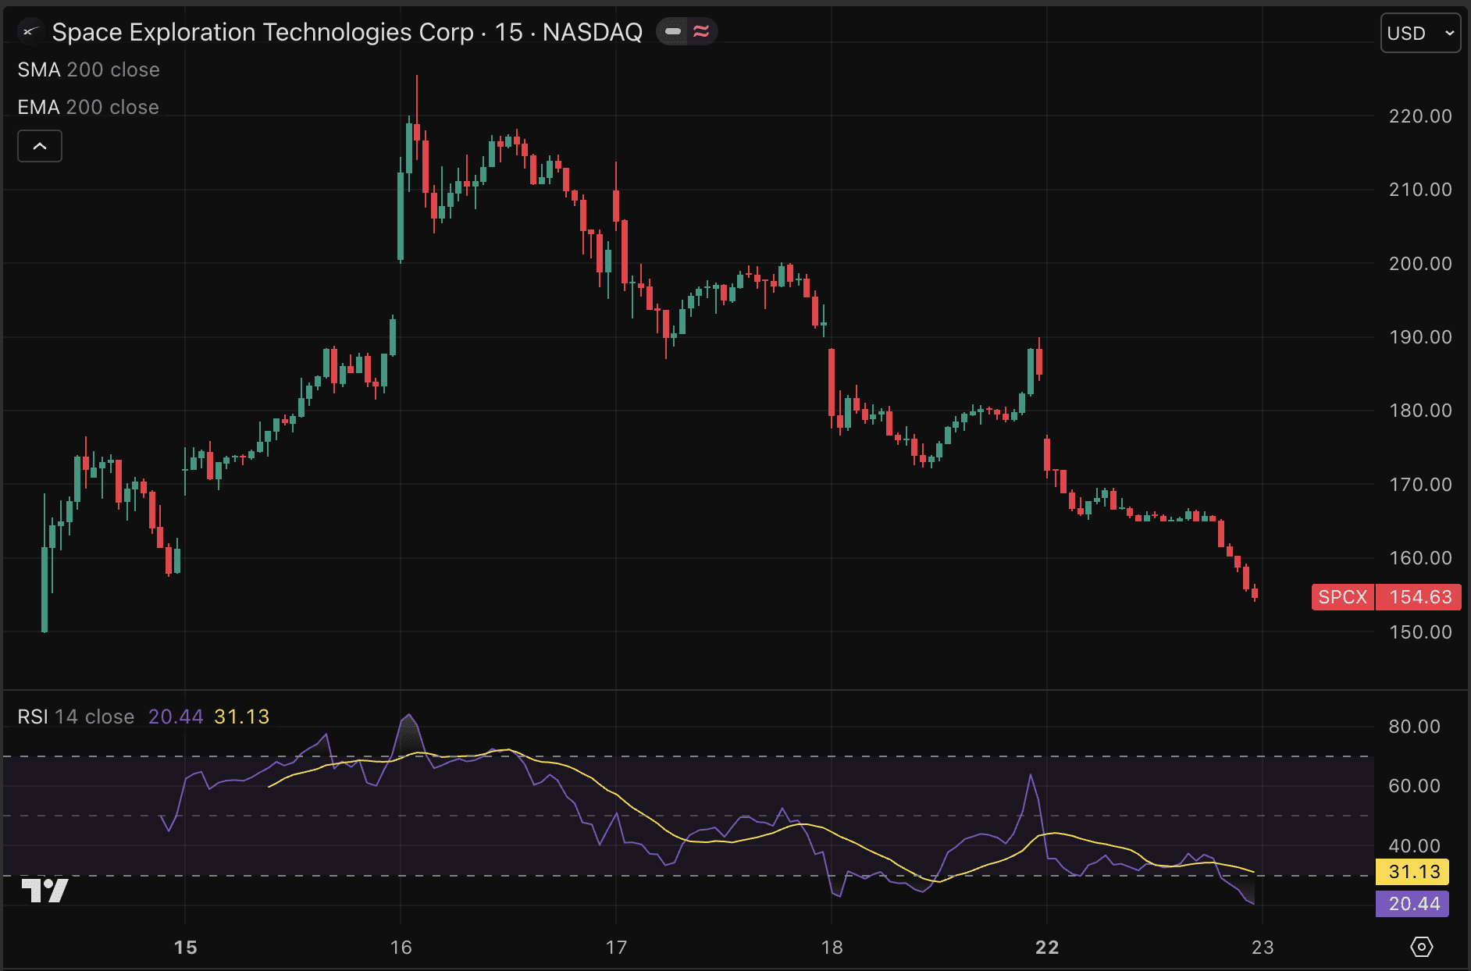Click the yellow 31.13 value in RSI legend
The height and width of the screenshot is (971, 1471).
[x=242, y=717]
